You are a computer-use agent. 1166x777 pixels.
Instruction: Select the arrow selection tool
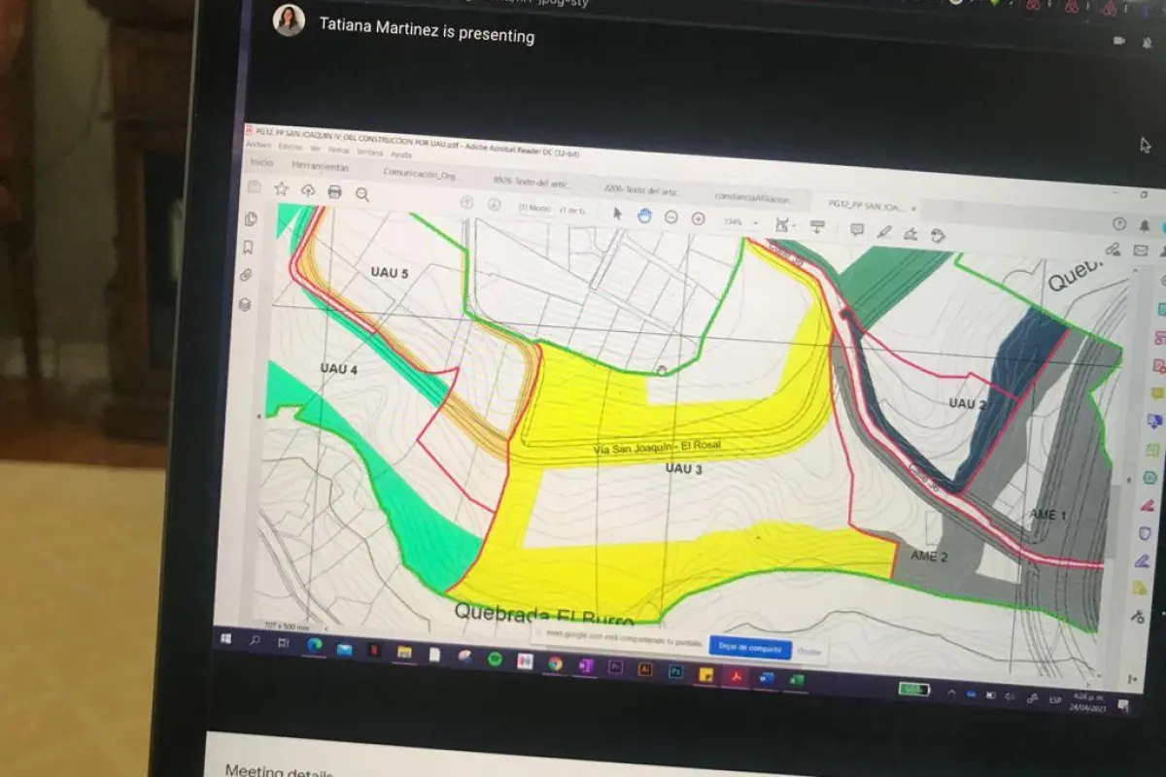click(617, 214)
